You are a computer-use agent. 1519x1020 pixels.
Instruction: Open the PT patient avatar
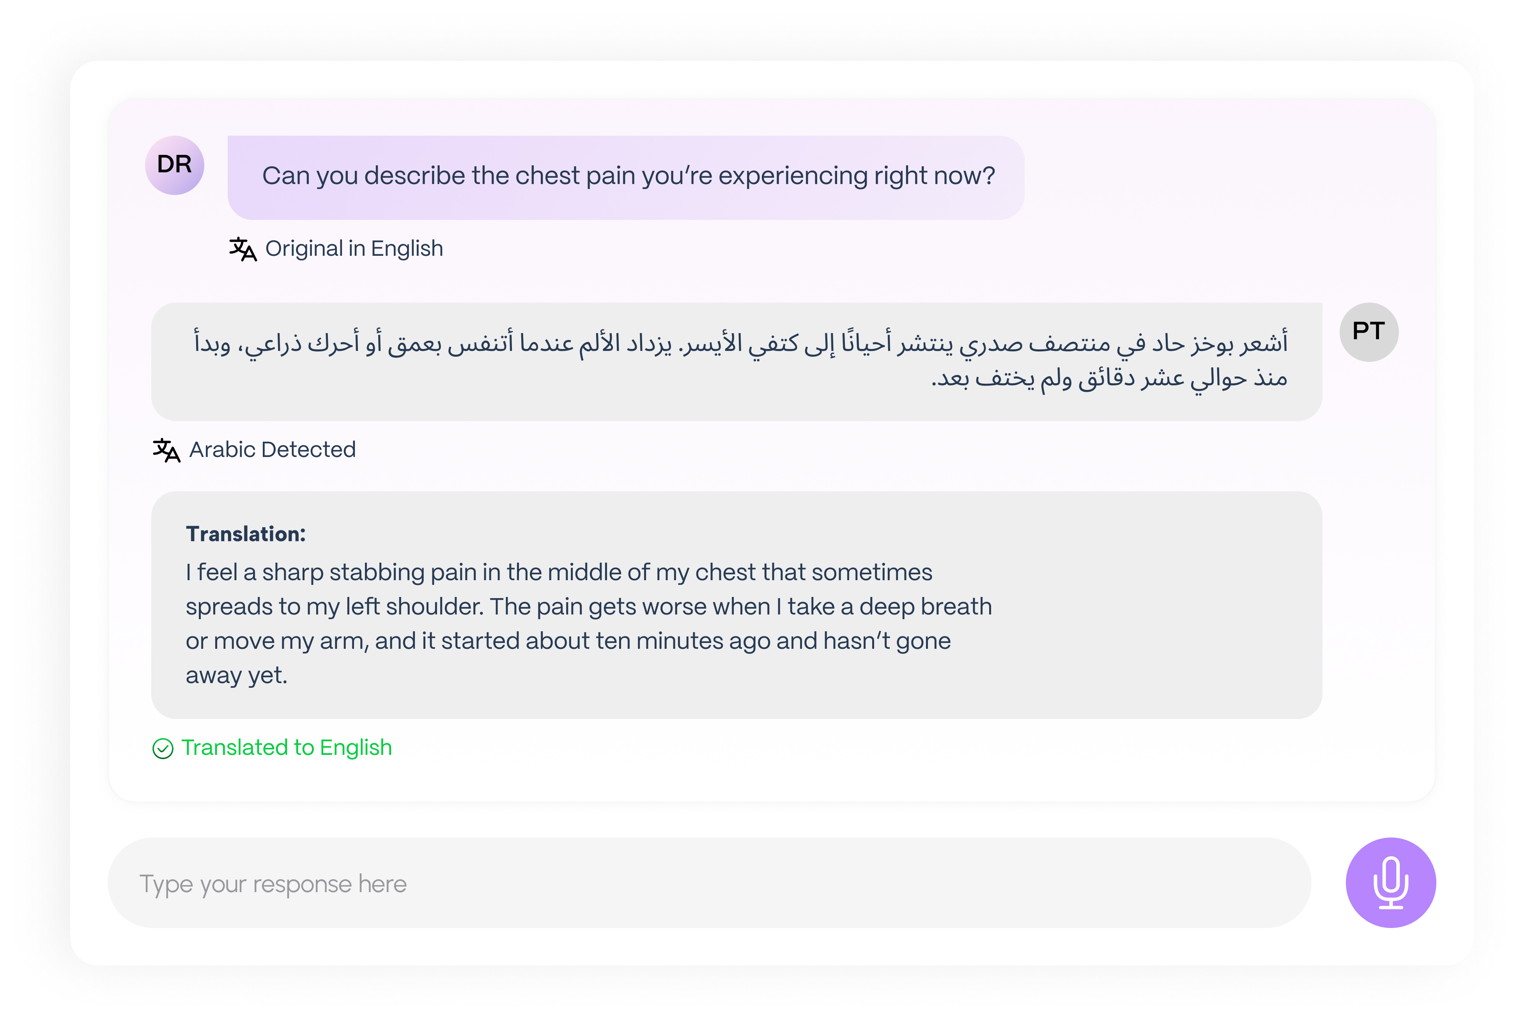(1368, 332)
